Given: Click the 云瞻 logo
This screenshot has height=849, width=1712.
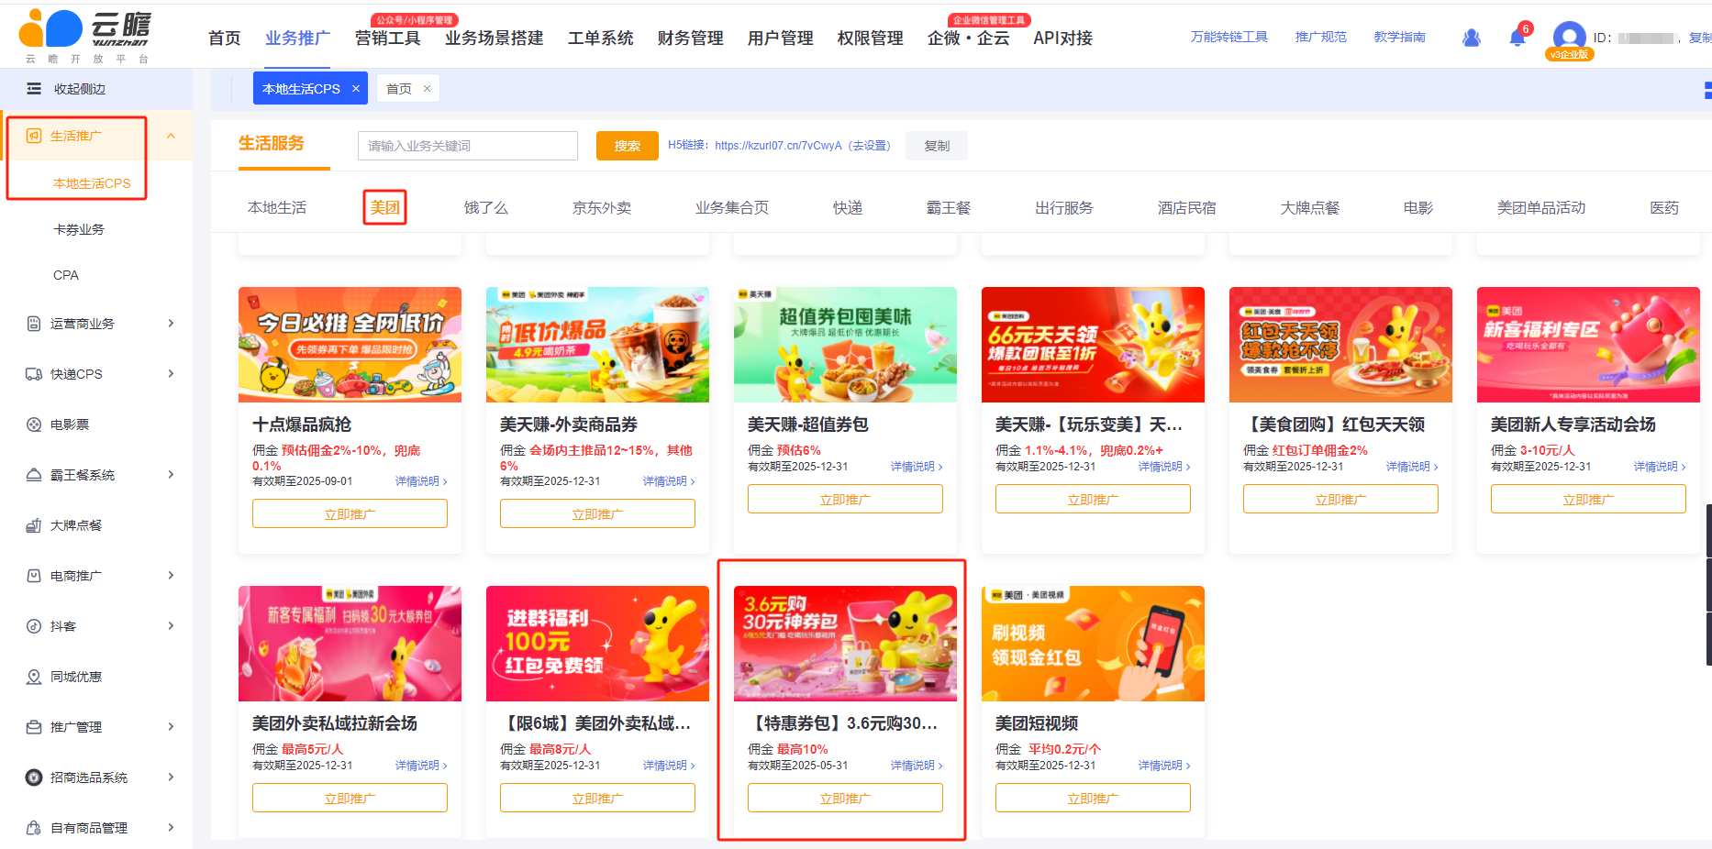Looking at the screenshot, I should [x=87, y=35].
